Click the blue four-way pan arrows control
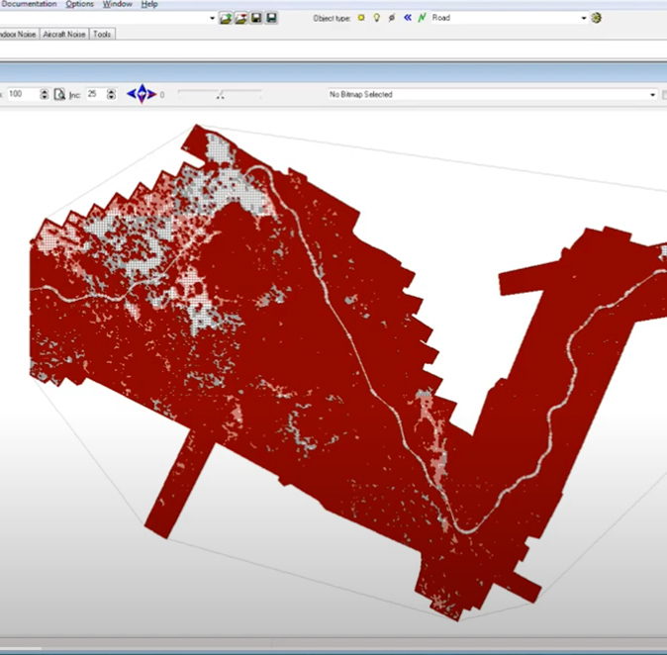This screenshot has height=655, width=667. [x=143, y=94]
